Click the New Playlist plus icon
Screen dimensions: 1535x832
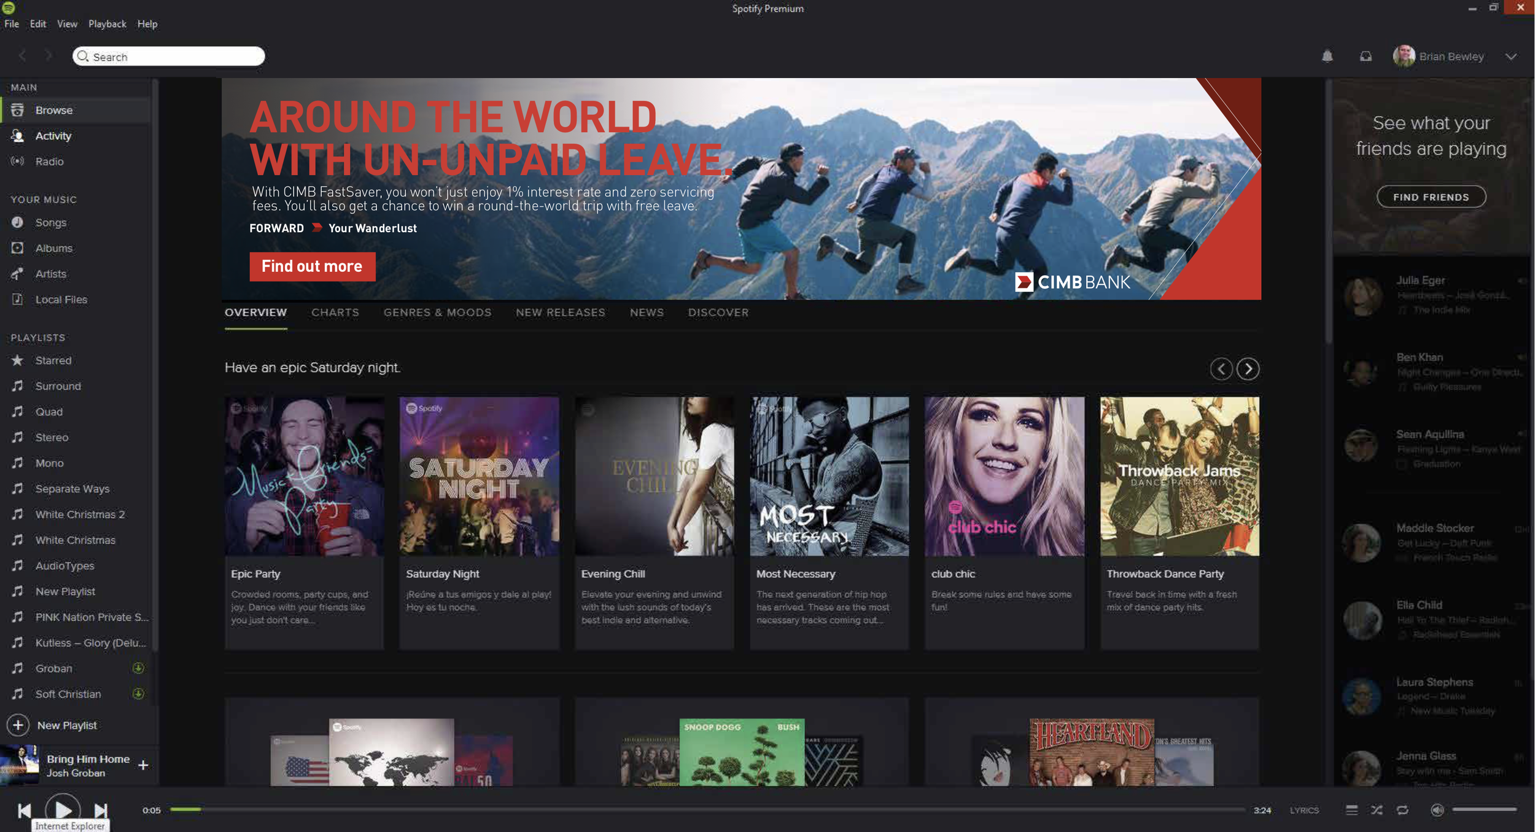coord(18,725)
